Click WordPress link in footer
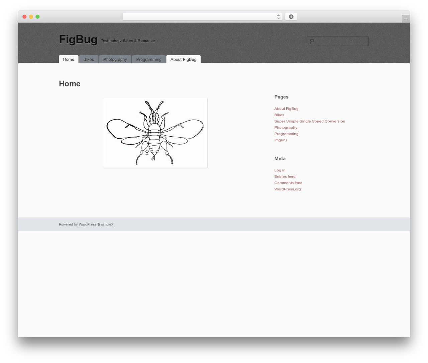This screenshot has width=428, height=363. point(88,224)
